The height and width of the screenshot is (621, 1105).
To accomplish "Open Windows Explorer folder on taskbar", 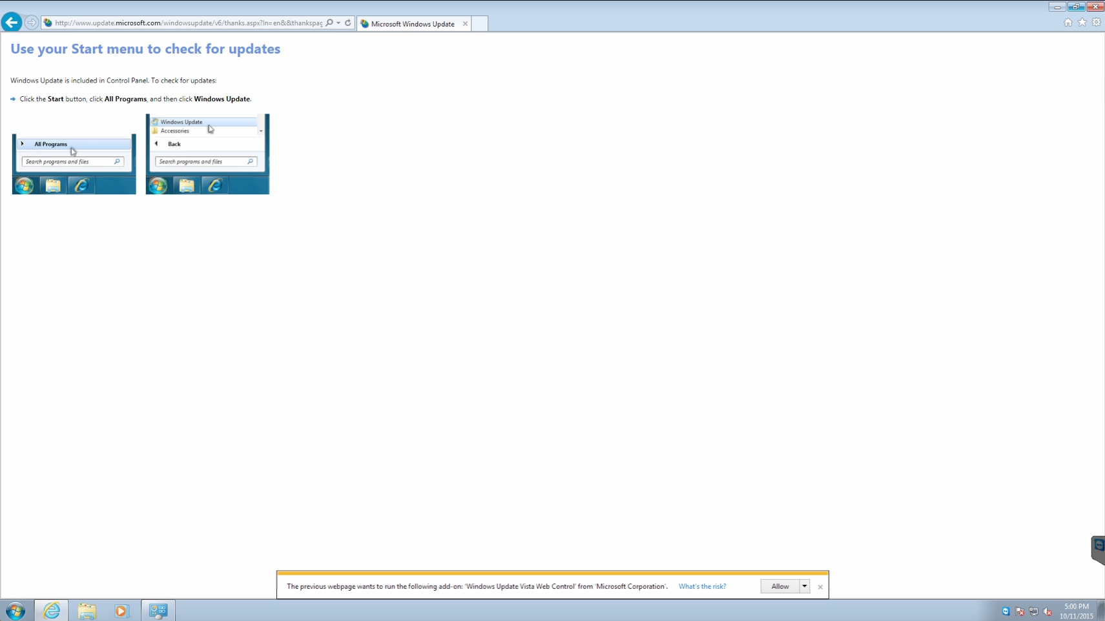I will tap(87, 610).
